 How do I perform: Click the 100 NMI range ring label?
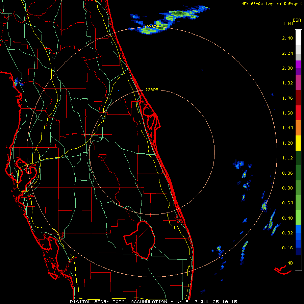[152, 27]
